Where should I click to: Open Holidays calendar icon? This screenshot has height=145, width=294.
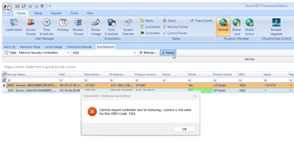[x=63, y=26]
